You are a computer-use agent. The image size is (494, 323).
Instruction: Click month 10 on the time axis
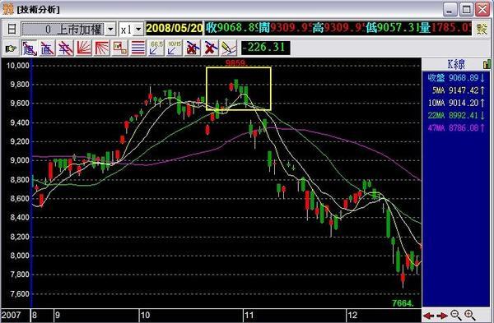[x=145, y=315]
